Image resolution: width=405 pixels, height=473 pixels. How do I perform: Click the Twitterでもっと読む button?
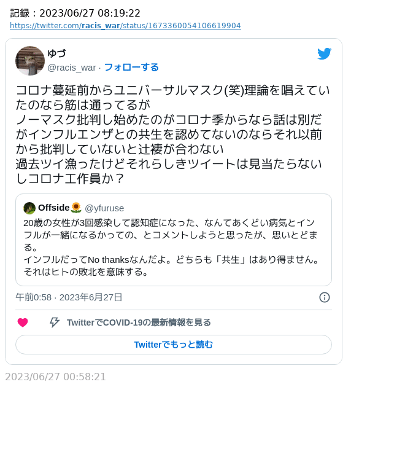click(x=174, y=345)
